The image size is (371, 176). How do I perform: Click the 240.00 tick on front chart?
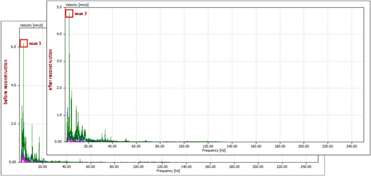(x=351, y=146)
